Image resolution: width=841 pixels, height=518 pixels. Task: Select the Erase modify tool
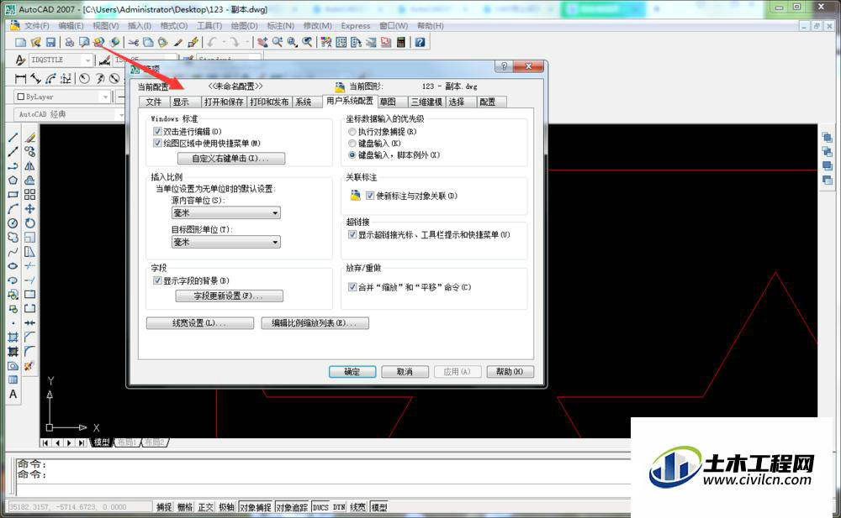pyautogui.click(x=30, y=138)
